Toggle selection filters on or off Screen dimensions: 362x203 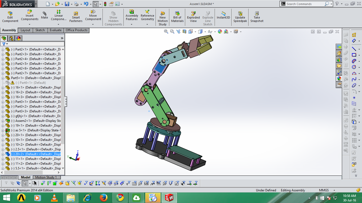point(6,183)
